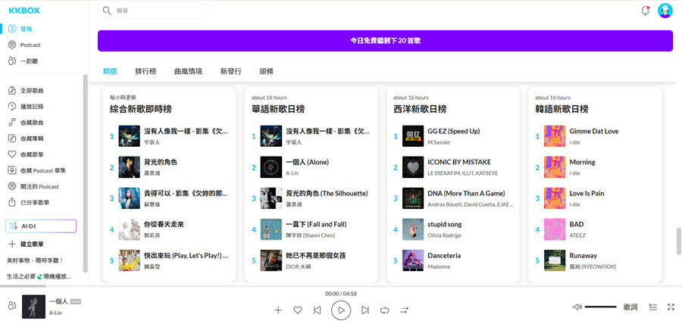
Task: Switch to the 新發行 tab
Action: [x=231, y=71]
